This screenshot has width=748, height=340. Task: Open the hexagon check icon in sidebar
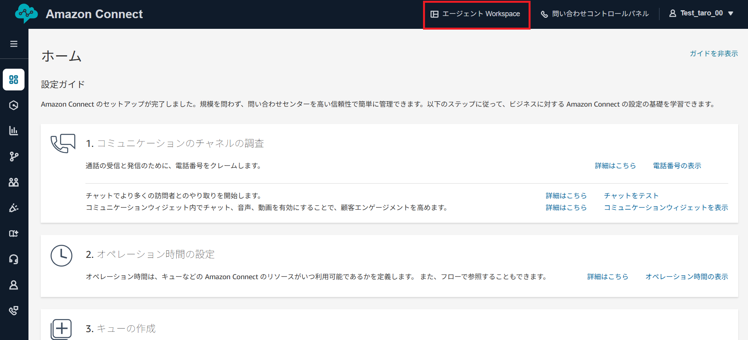coord(14,105)
